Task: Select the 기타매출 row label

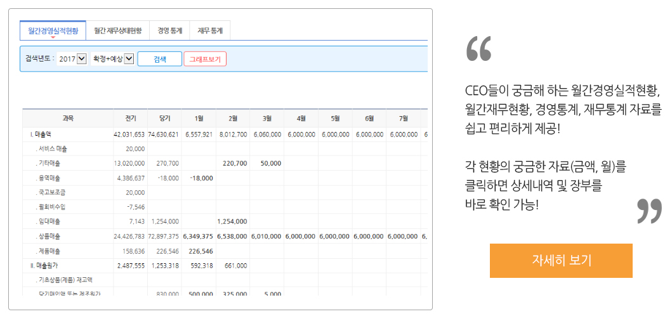Action: pos(48,163)
